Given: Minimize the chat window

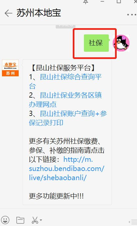Looking at the screenshot, I should point(102,1).
